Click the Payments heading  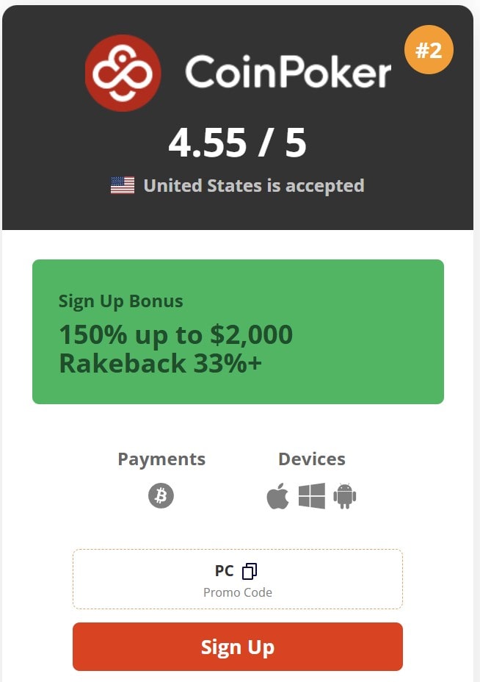tap(161, 459)
